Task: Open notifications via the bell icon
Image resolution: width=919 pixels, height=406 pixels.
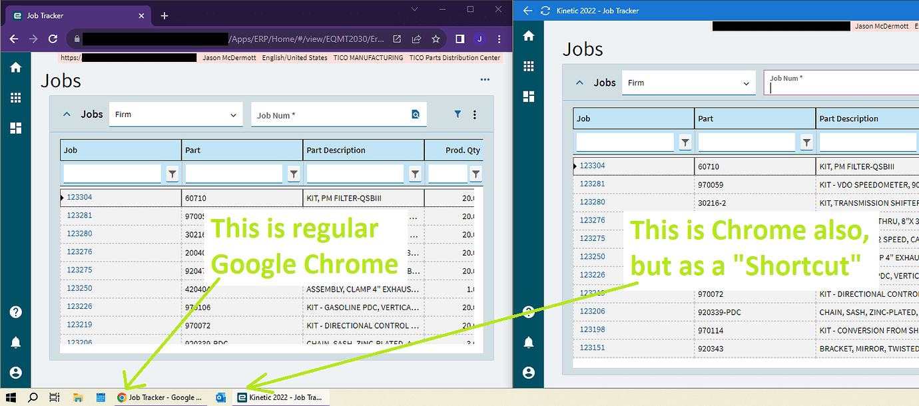Action: point(16,342)
